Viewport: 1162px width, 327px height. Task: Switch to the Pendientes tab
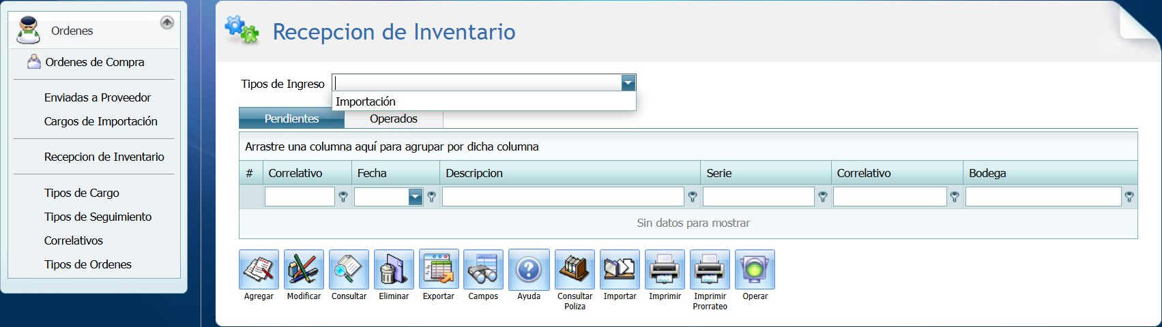pos(291,119)
